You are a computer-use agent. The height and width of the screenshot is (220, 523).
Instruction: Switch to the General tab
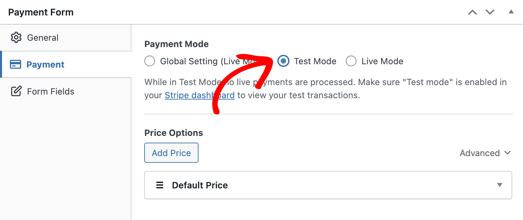43,37
